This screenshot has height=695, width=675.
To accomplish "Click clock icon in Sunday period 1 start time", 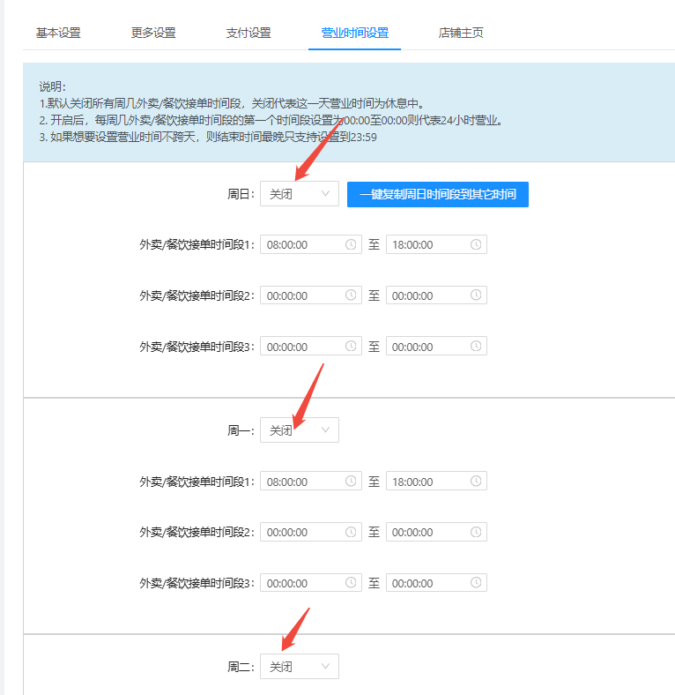I will pyautogui.click(x=351, y=244).
